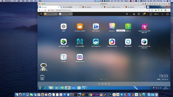
Task: Switch to the second QTS taskbar tab
Action: (65, 14)
